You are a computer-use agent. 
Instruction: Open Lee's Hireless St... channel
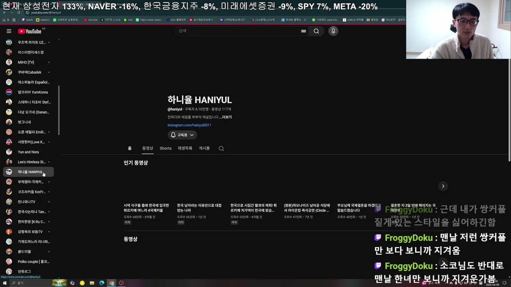click(28, 162)
